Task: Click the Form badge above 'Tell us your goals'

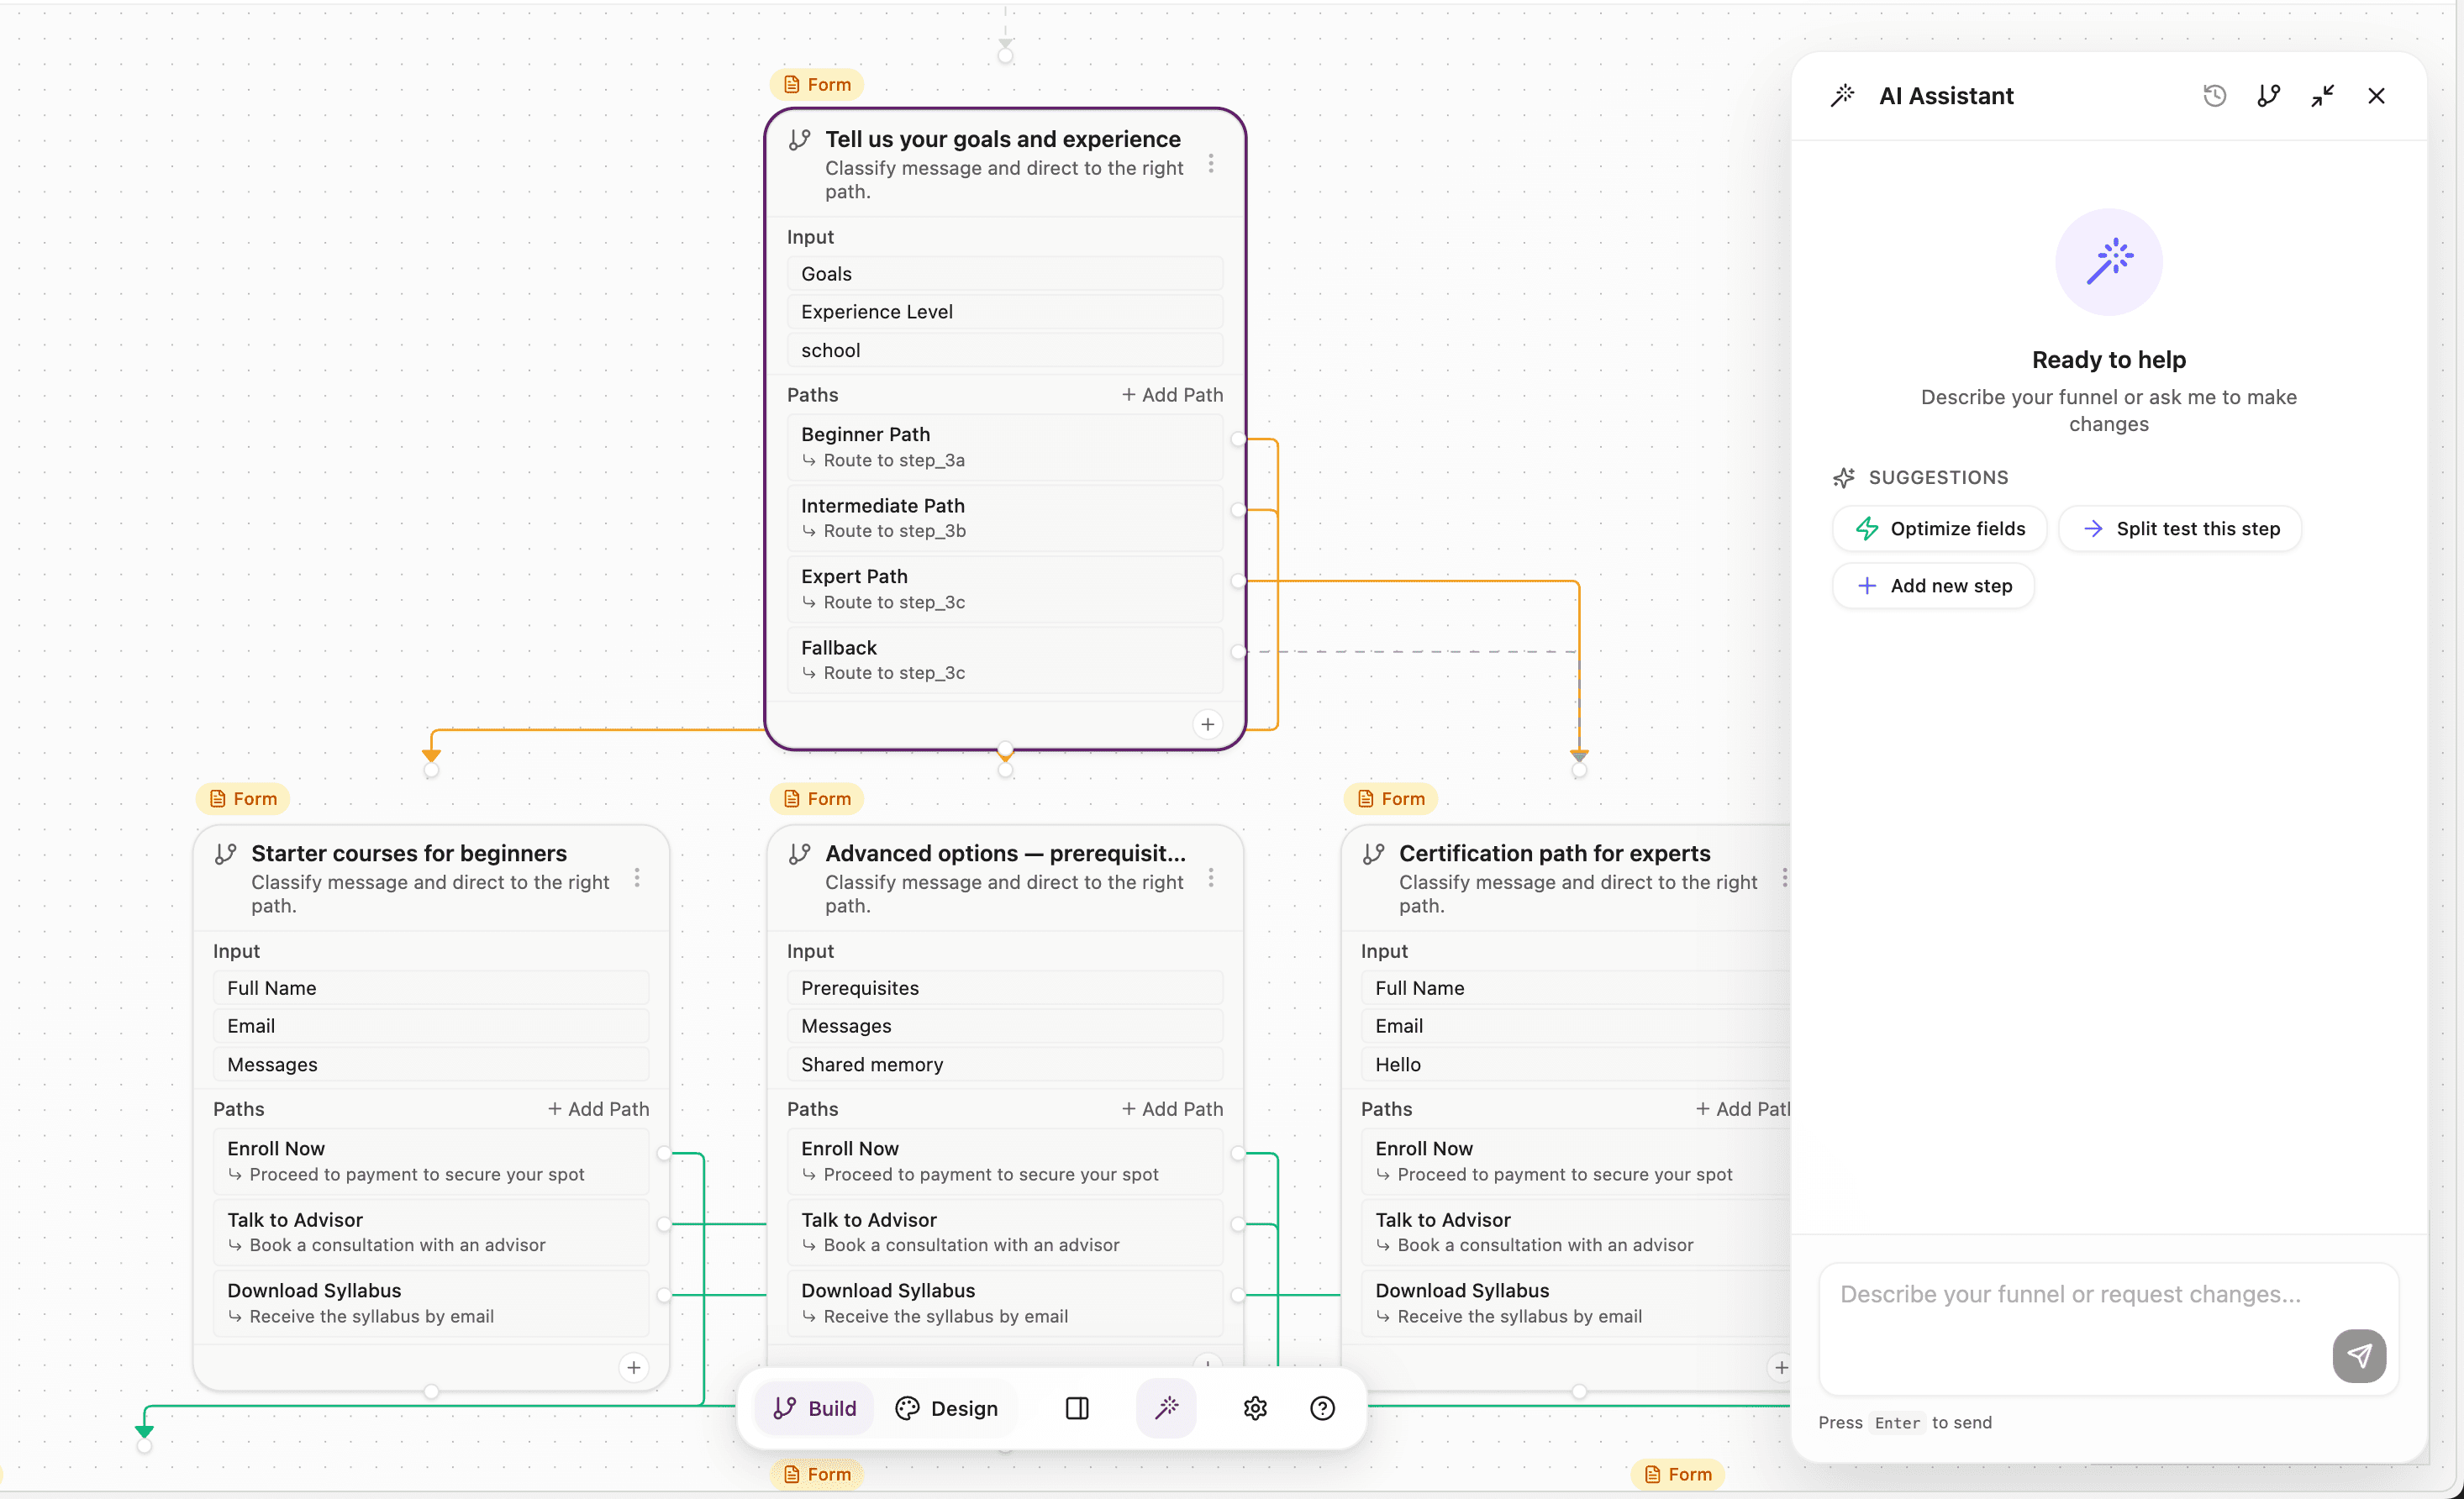Action: tap(816, 84)
